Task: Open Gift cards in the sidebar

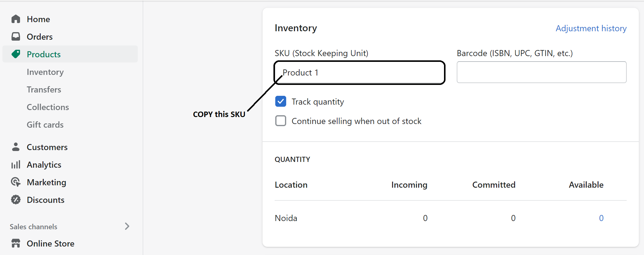Action: (45, 125)
